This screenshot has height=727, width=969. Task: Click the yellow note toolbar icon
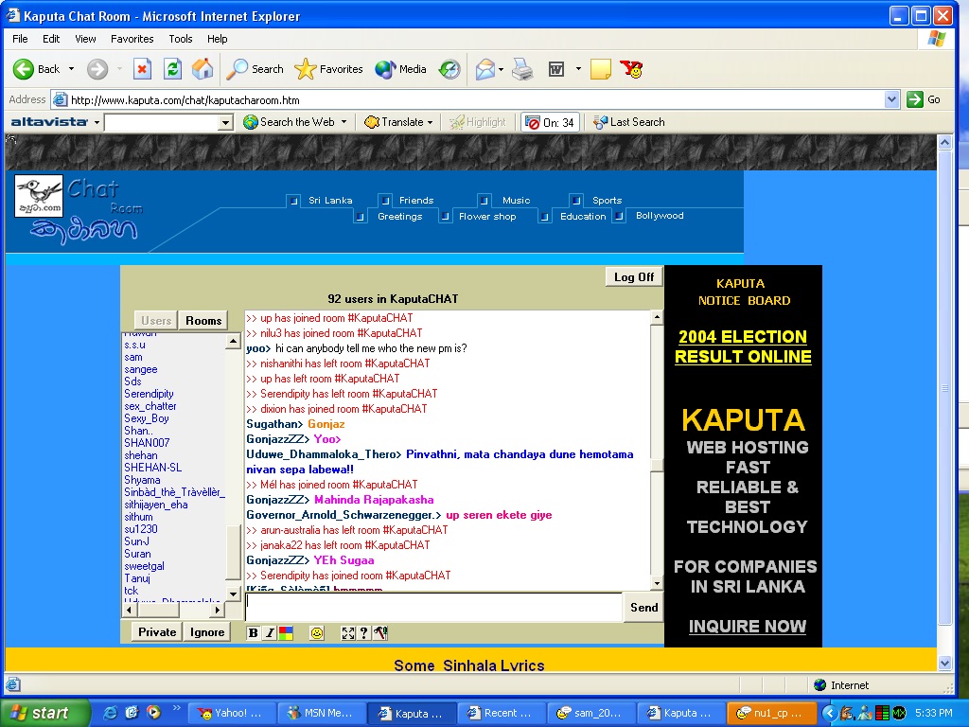point(601,69)
